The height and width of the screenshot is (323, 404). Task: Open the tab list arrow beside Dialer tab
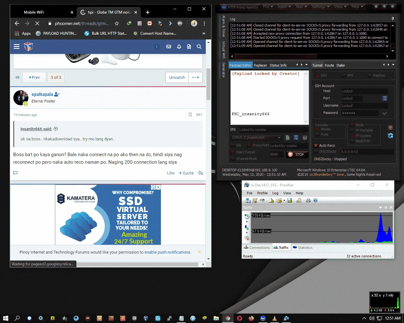pos(393,65)
